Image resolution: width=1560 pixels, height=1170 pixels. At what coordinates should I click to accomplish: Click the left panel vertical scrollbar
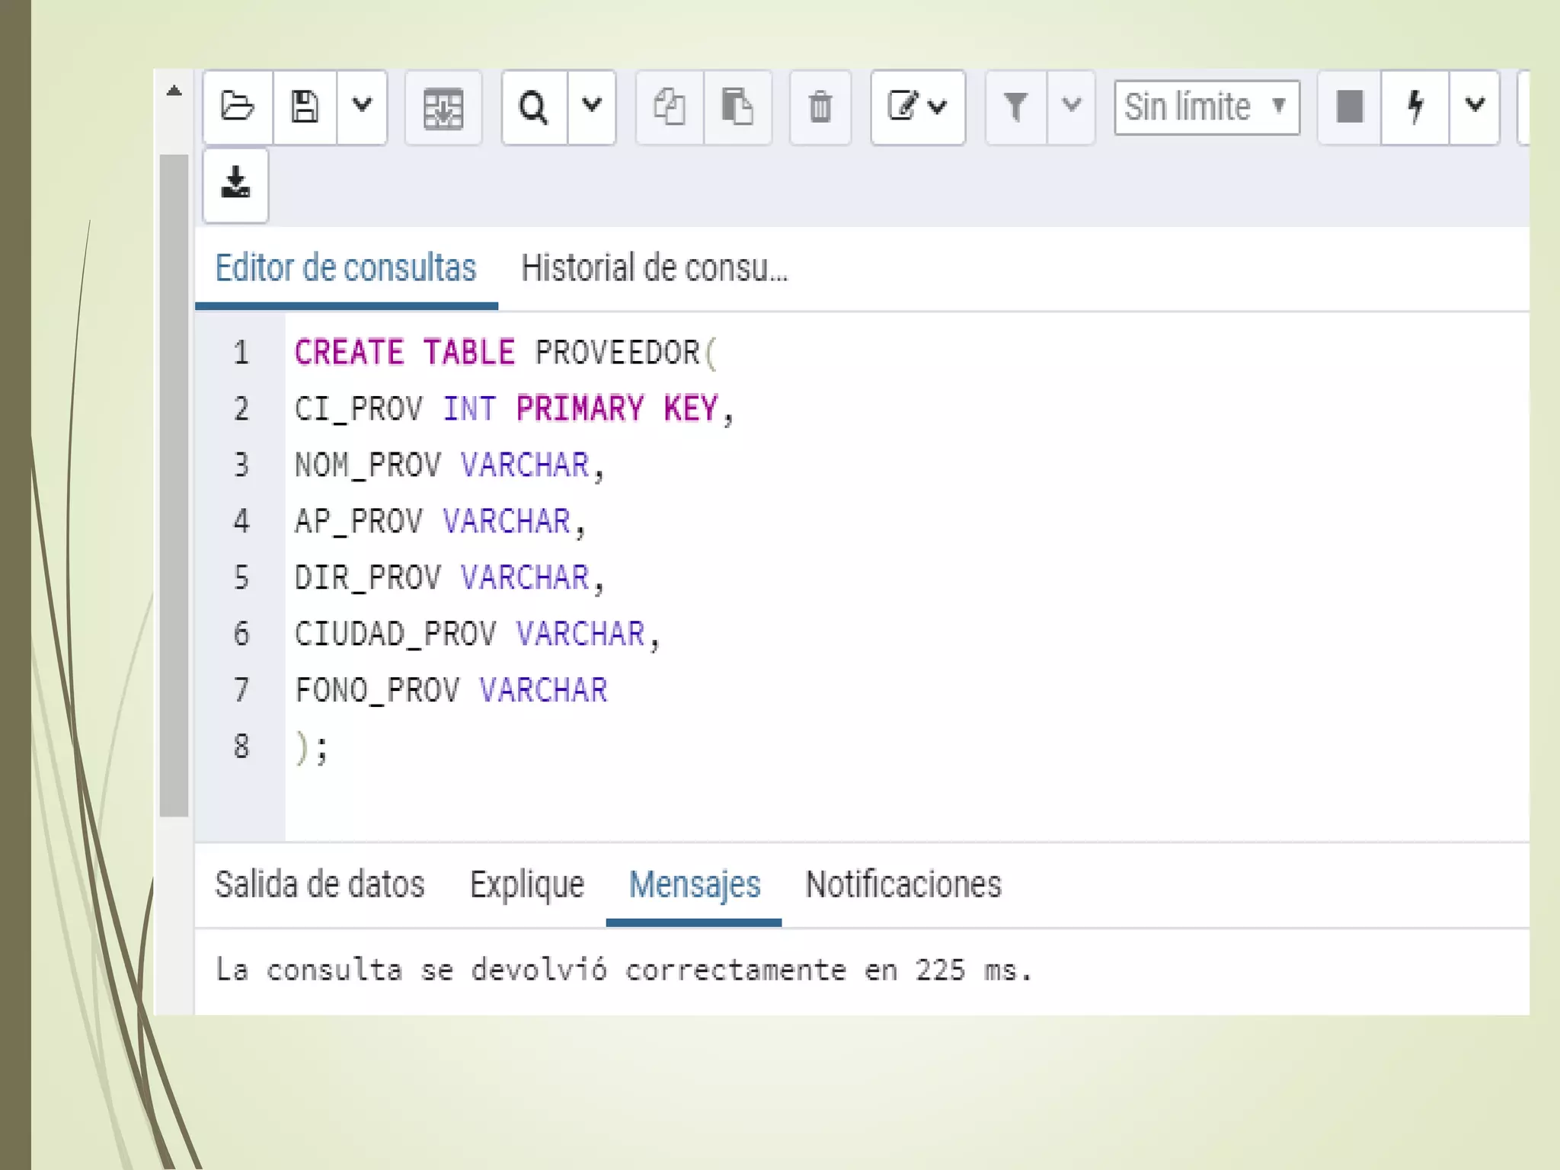coord(174,484)
